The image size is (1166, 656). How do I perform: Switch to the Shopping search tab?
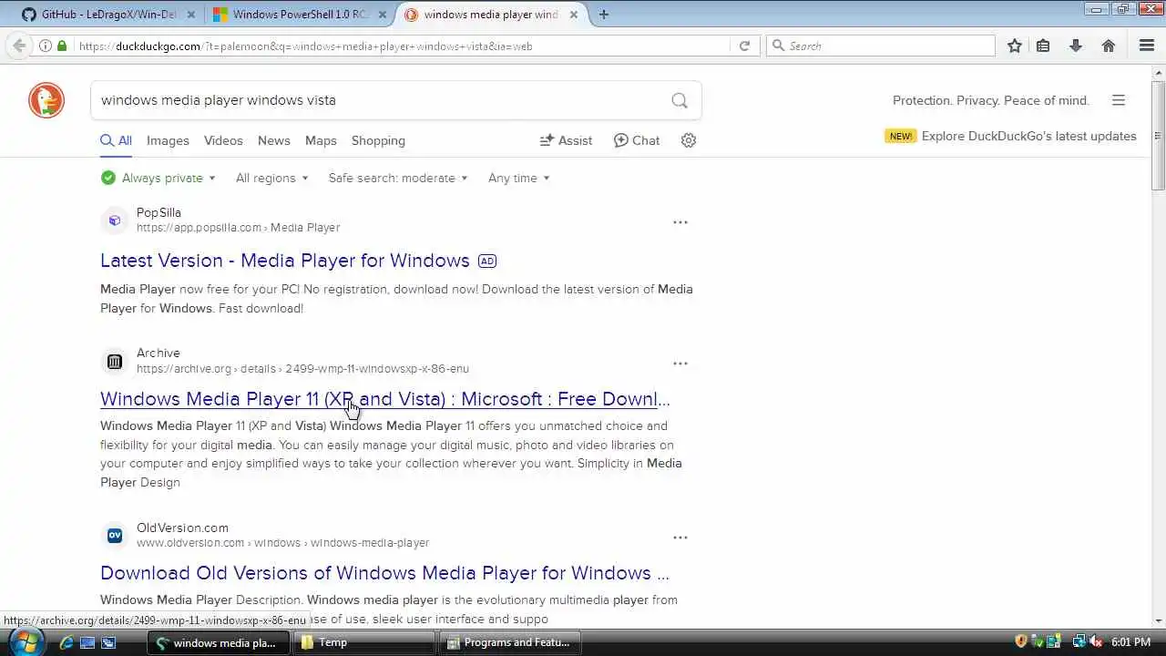[x=378, y=140]
